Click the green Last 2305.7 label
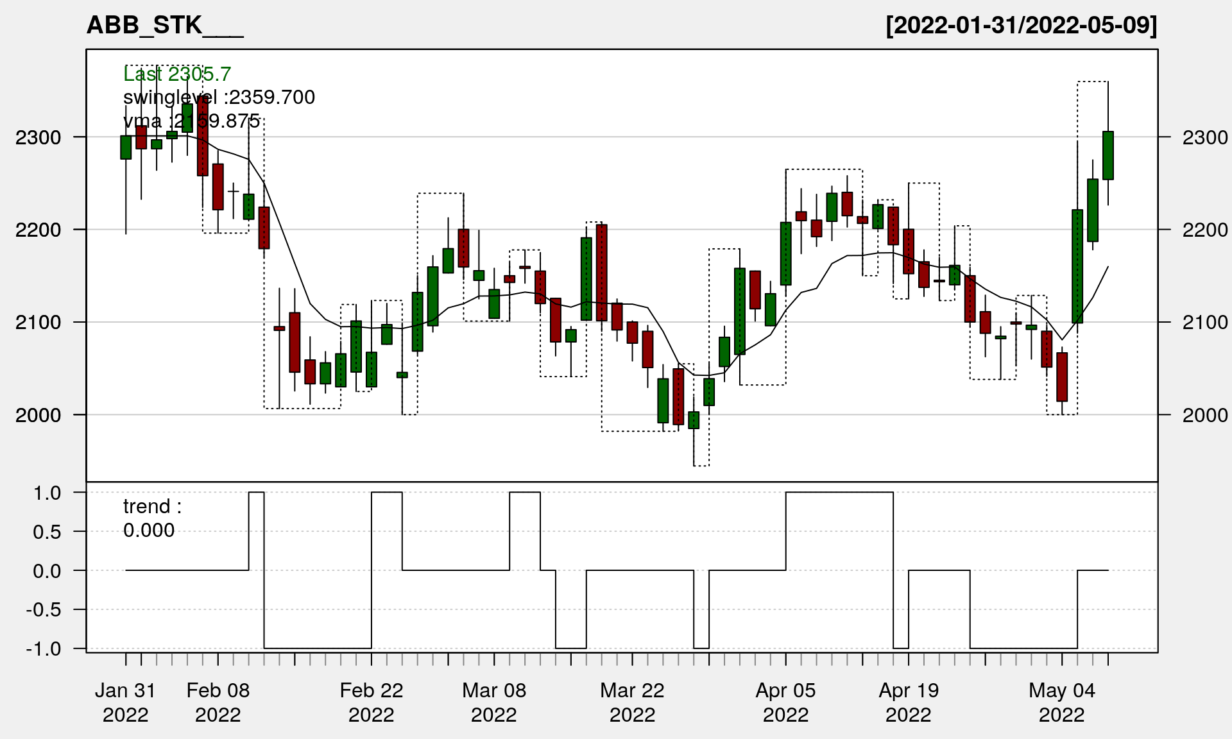The image size is (1232, 739). tap(176, 74)
